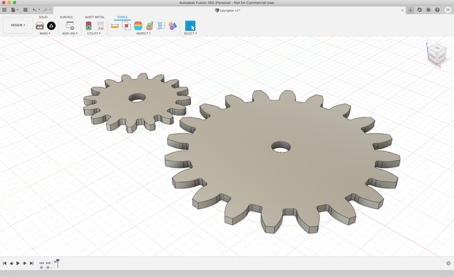454x277 pixels.
Task: Click the spurgear v1* document tab
Action: click(228, 10)
